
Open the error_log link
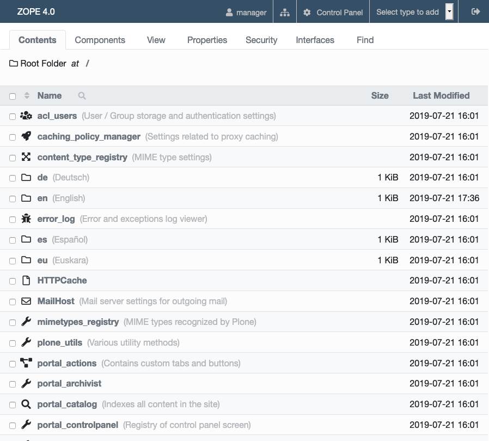[56, 219]
